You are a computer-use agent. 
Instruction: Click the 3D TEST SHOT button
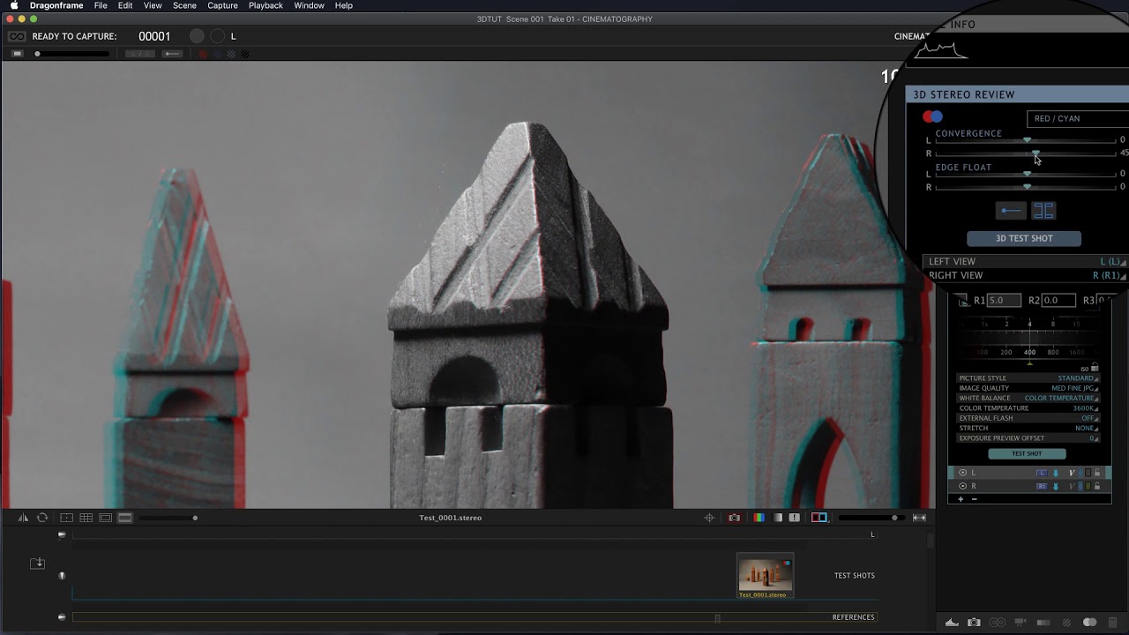pyautogui.click(x=1024, y=238)
